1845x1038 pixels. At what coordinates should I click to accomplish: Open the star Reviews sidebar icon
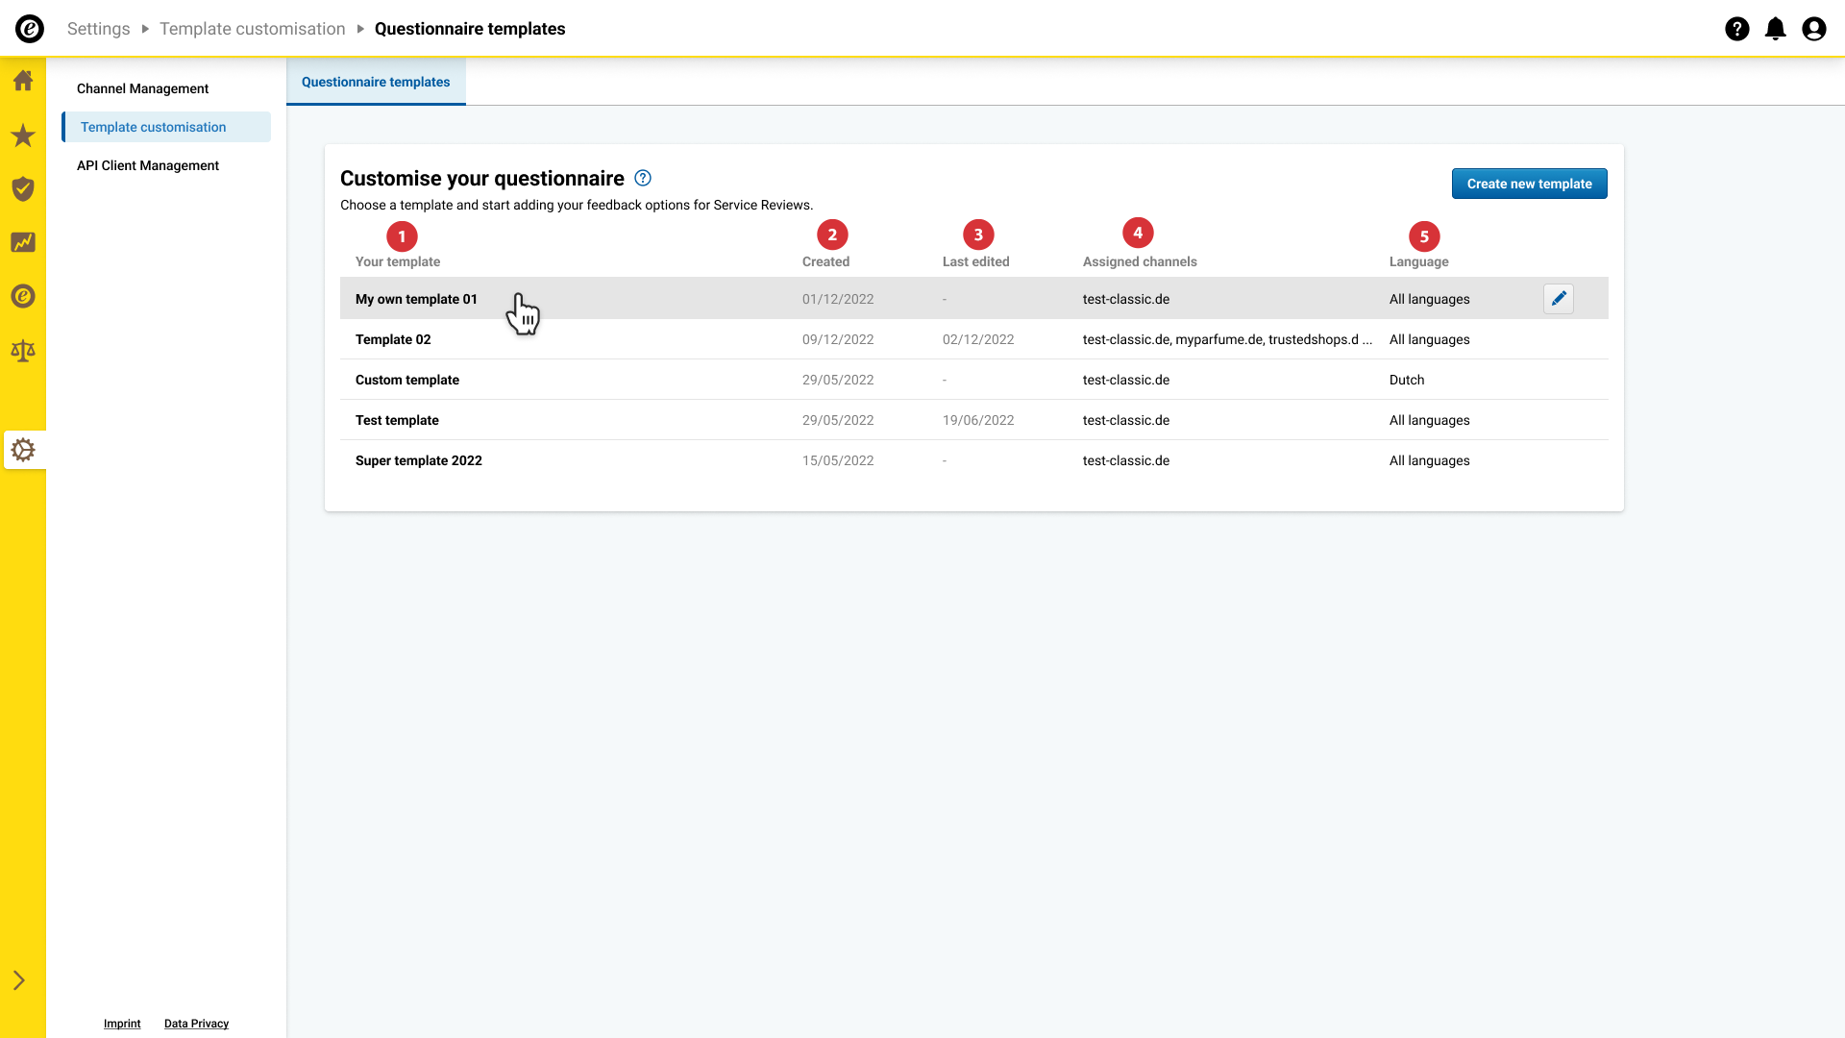click(x=23, y=136)
